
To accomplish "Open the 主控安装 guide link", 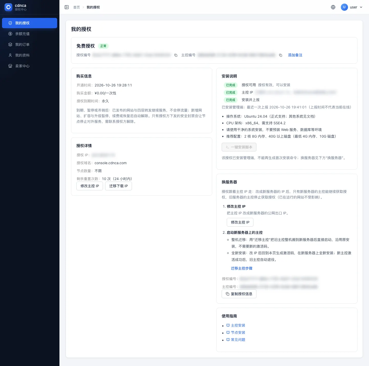I will (x=238, y=325).
